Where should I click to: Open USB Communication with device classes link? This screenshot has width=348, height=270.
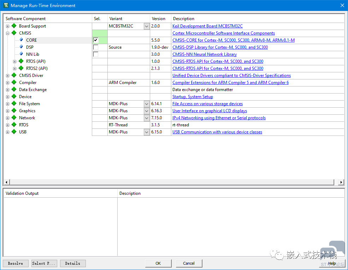[x=217, y=132]
